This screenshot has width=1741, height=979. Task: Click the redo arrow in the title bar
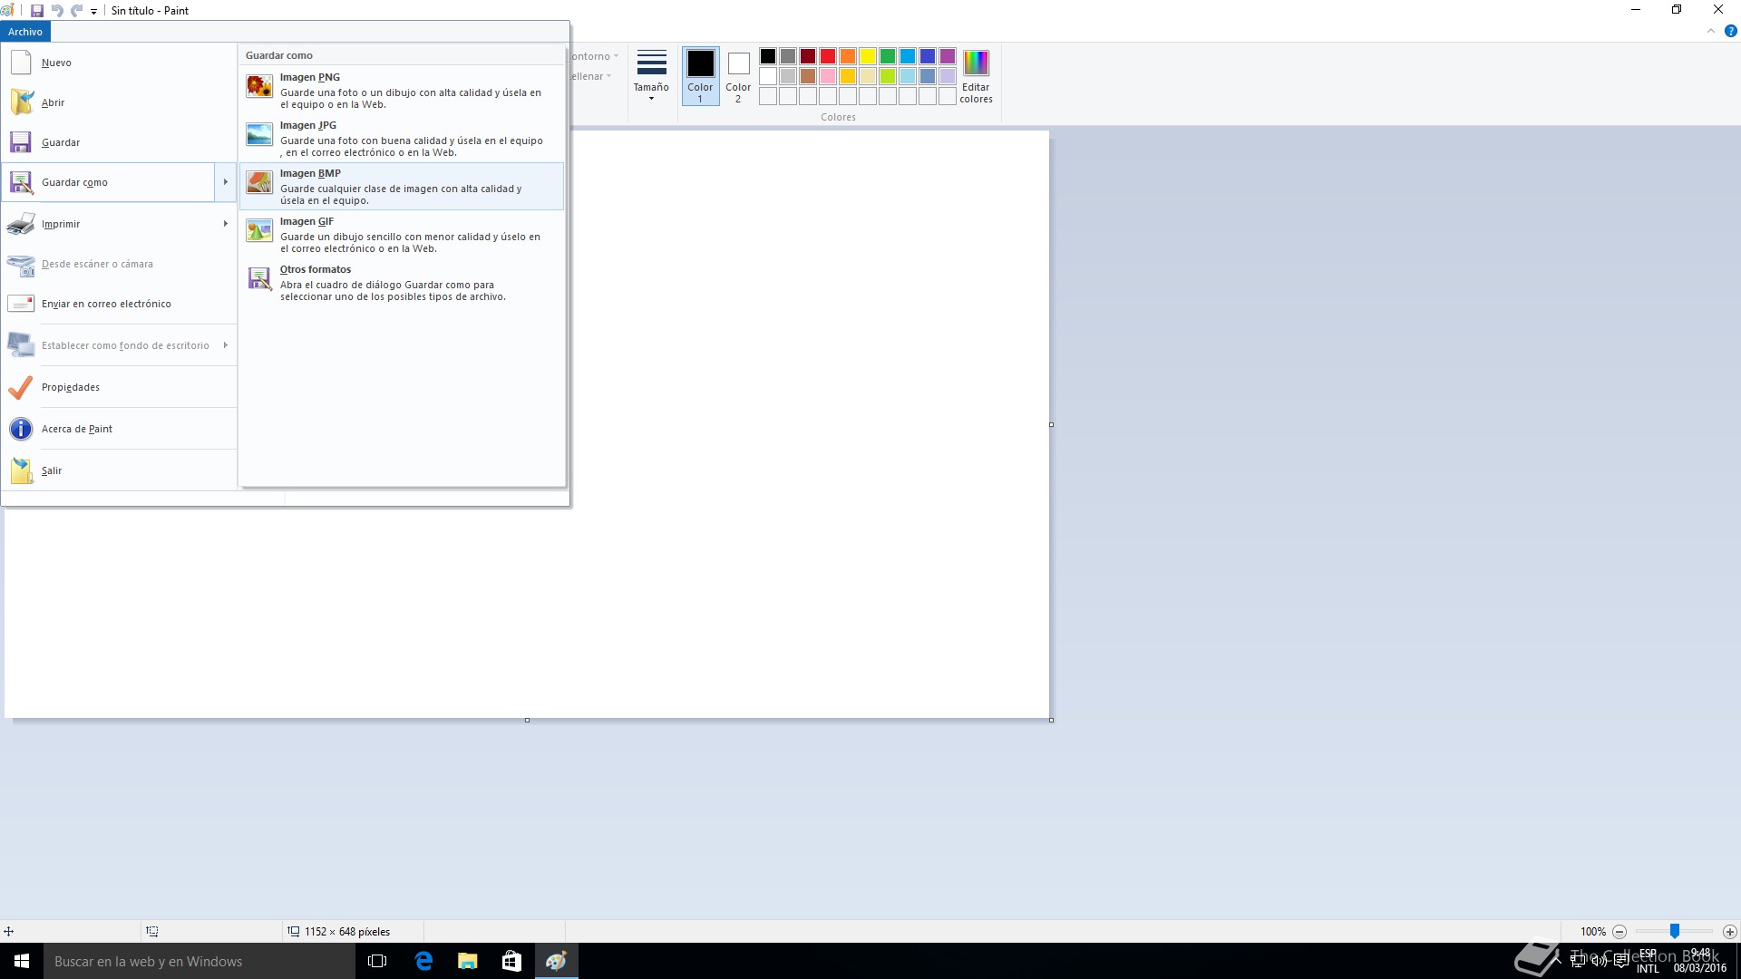(76, 11)
